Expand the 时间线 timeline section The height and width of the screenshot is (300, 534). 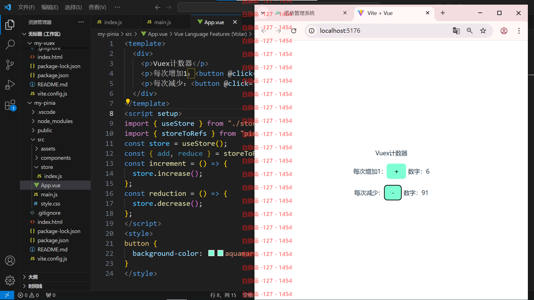55,286
